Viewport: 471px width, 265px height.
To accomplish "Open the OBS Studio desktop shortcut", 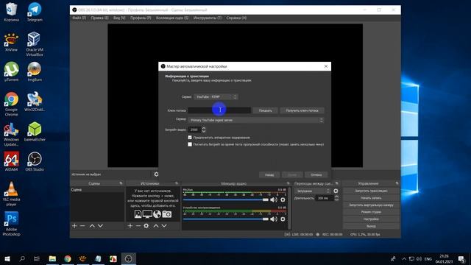I will 35,162.
